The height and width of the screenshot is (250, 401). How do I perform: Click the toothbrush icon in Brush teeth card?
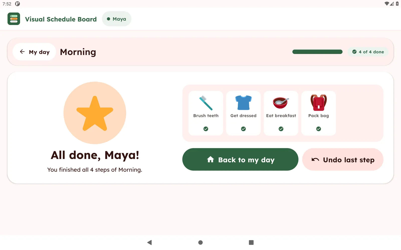[x=206, y=103]
